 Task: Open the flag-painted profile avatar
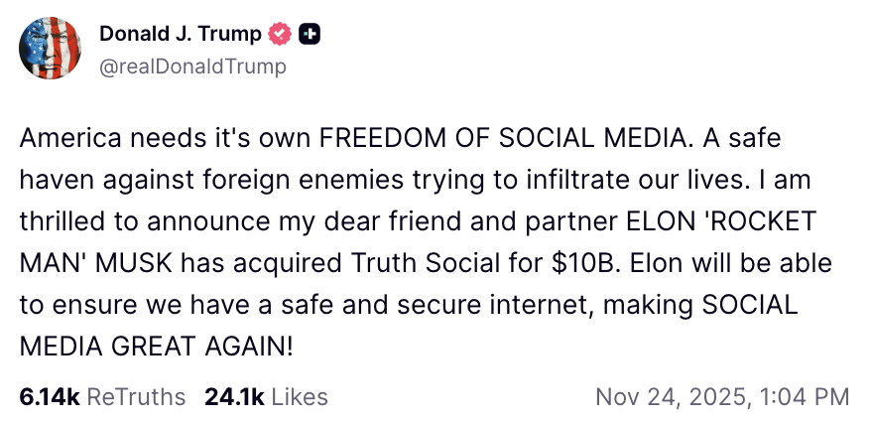pyautogui.click(x=51, y=49)
